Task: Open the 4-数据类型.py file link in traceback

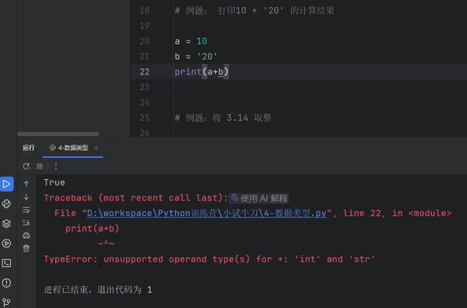Action: [206, 213]
